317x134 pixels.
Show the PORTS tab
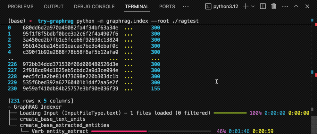pos(167,6)
